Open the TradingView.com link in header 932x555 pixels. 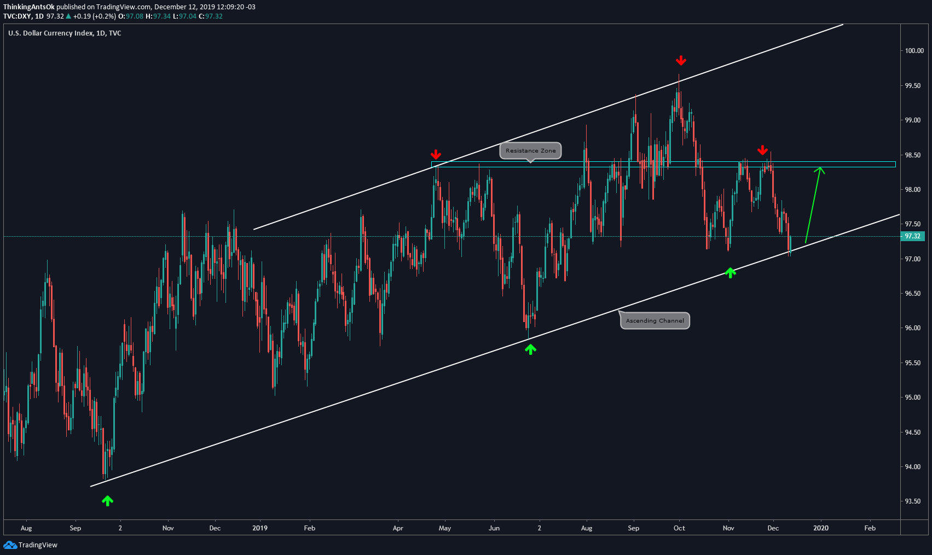(123, 7)
